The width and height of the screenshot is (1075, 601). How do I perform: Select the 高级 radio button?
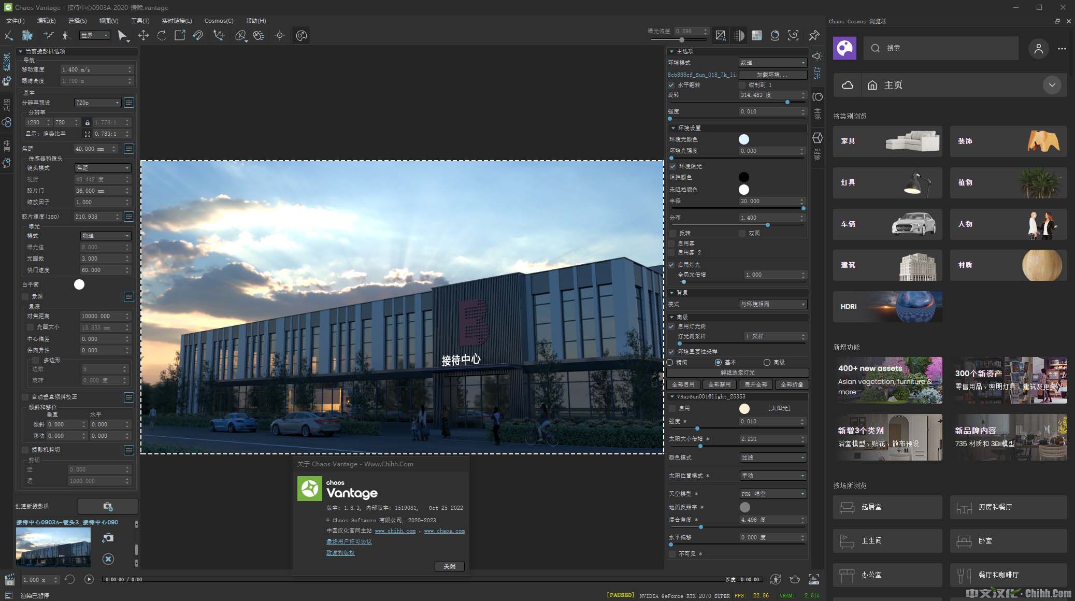pyautogui.click(x=767, y=362)
